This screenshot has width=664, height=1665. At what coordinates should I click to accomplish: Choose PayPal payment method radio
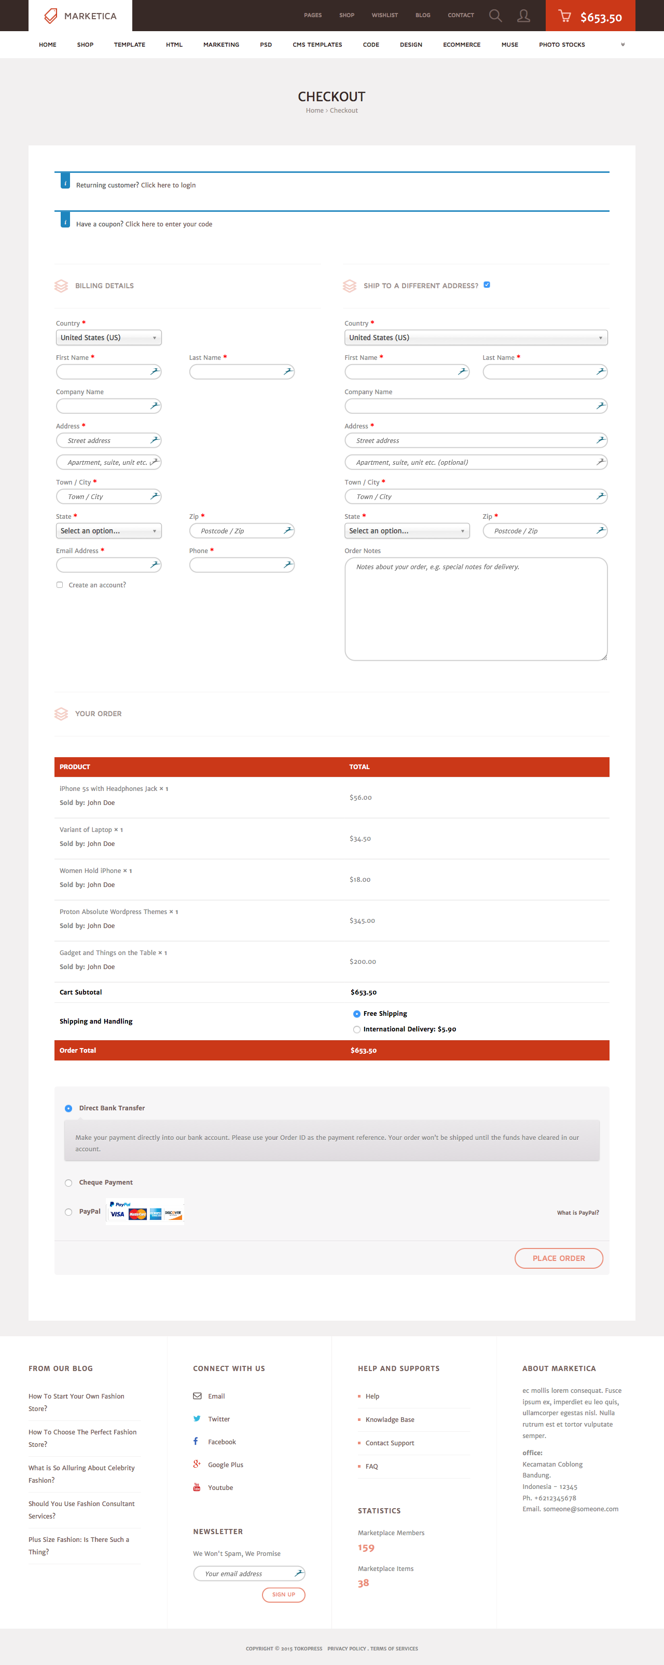(x=68, y=1212)
